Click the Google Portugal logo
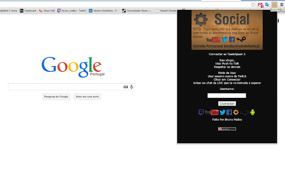285x178 pixels. point(73,67)
